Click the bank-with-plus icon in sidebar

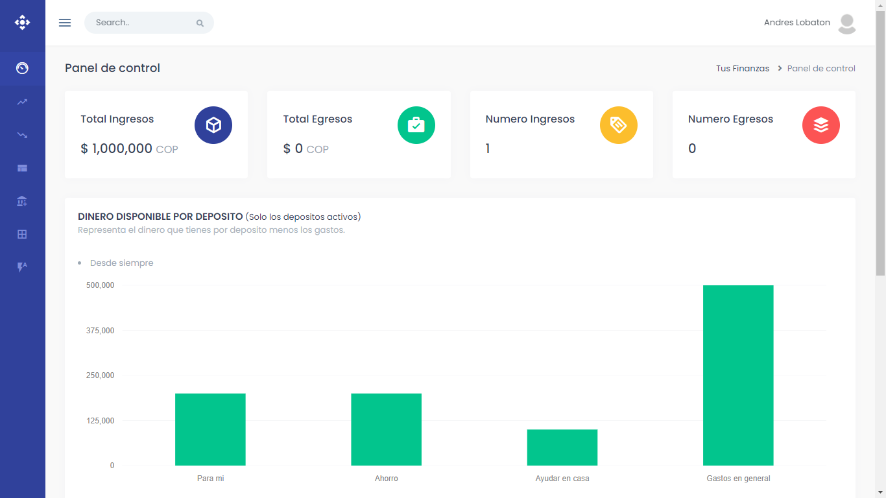click(x=22, y=202)
